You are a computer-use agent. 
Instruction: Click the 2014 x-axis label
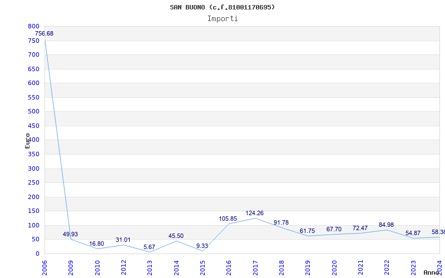click(x=176, y=268)
